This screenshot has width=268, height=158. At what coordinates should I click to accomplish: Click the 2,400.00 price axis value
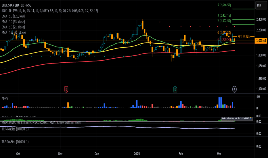tap(261, 20)
